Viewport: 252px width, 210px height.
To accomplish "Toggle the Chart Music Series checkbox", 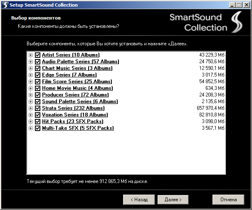I will [37, 68].
